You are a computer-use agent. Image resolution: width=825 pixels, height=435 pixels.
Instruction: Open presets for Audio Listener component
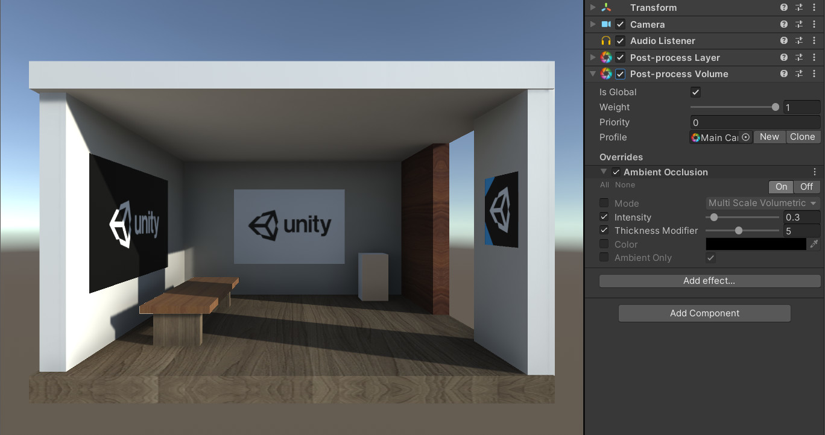pyautogui.click(x=799, y=40)
